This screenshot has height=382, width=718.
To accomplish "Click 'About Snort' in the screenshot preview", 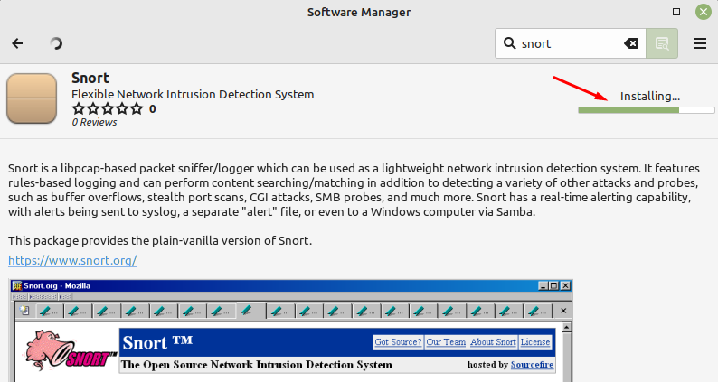I will point(493,342).
